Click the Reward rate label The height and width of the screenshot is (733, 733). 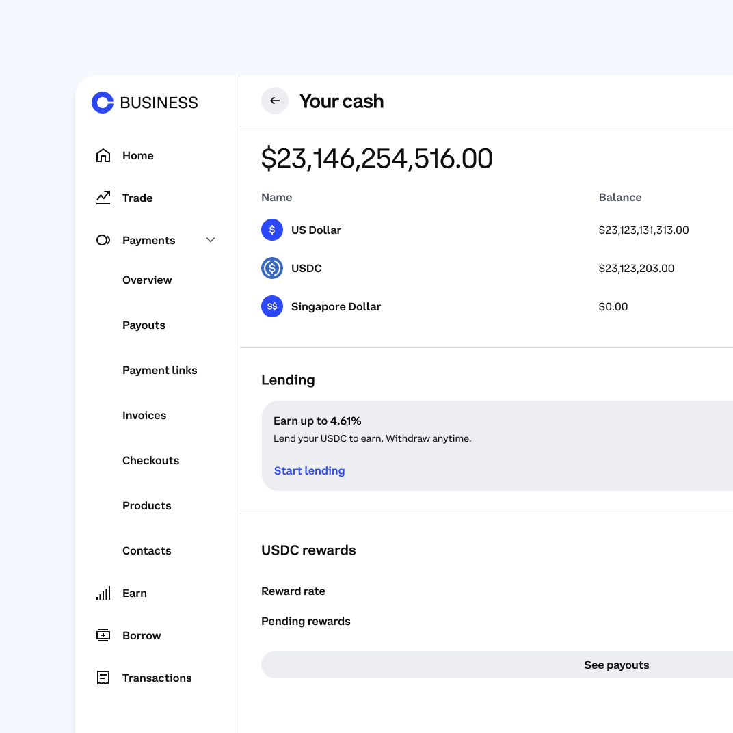click(293, 591)
